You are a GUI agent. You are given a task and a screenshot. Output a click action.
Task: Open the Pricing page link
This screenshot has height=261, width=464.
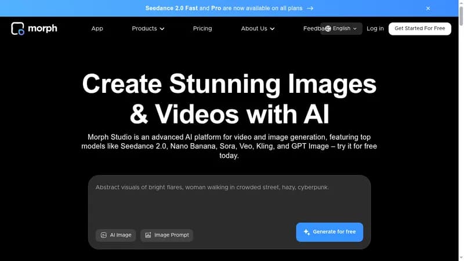pyautogui.click(x=202, y=28)
